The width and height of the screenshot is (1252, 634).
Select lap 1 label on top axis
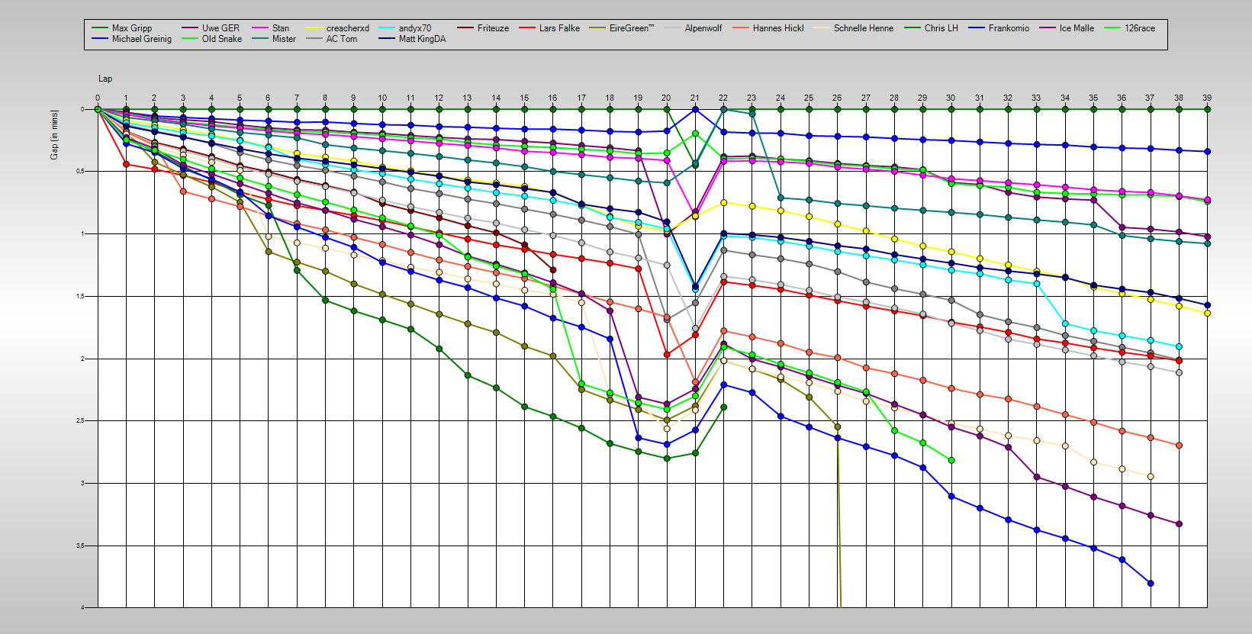[x=126, y=98]
